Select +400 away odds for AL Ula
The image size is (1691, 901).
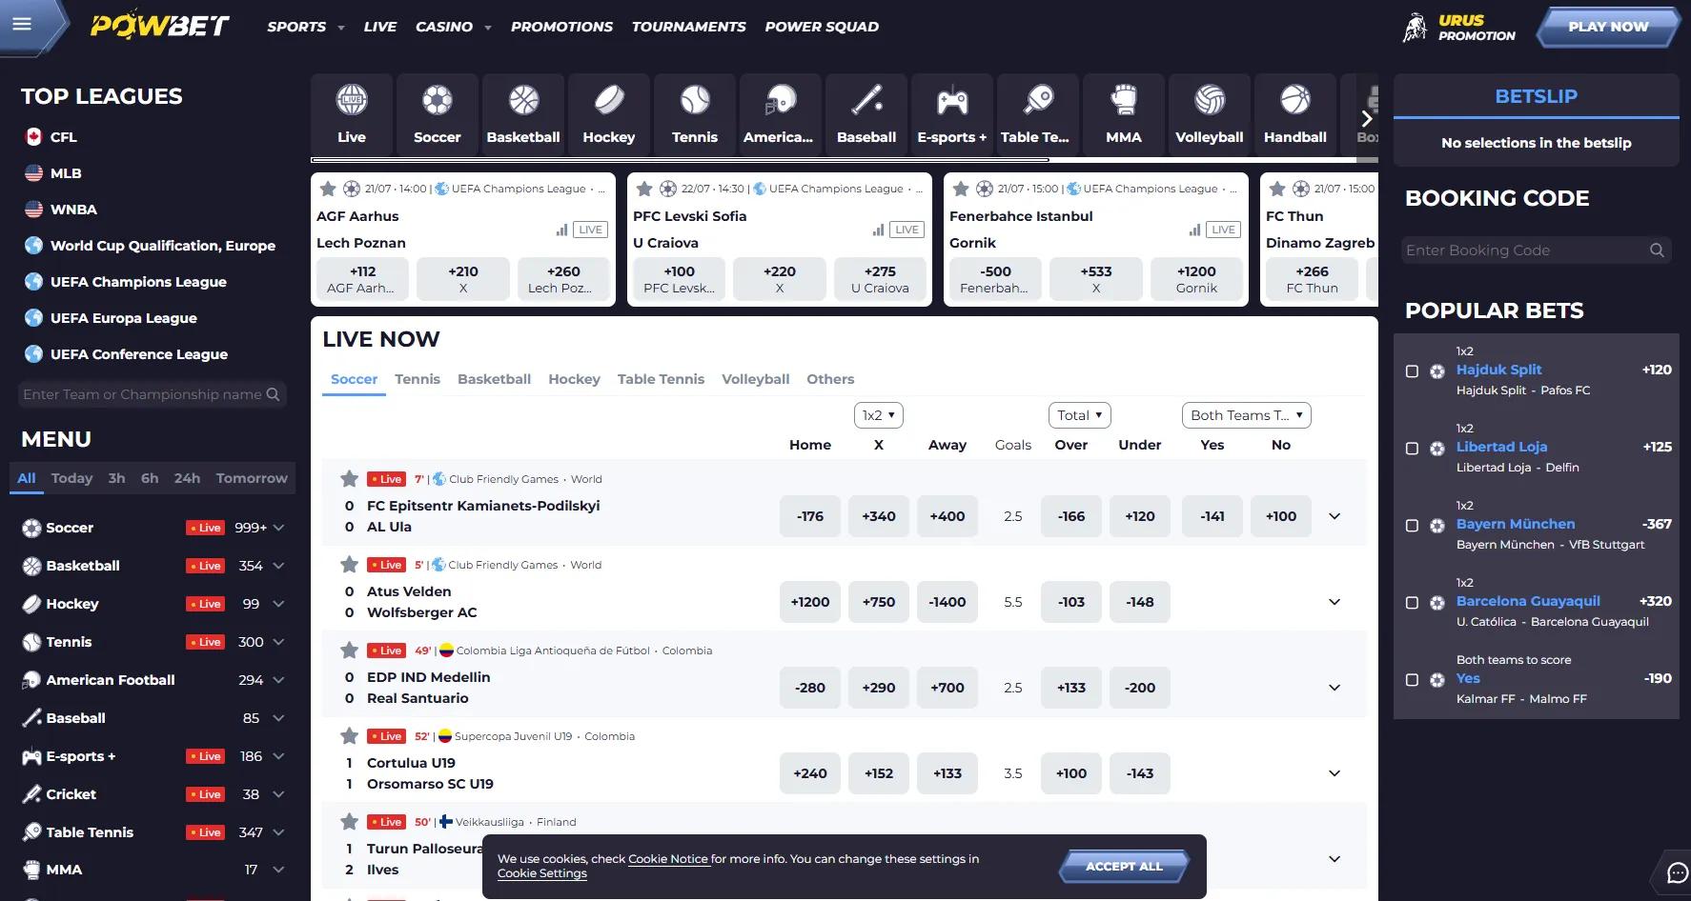tap(947, 516)
